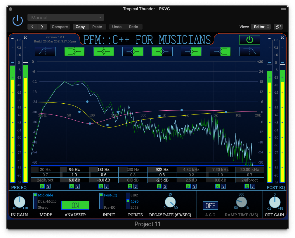Screen dimensions: 295x238
Task: Click S button under 20 Hz band
Action: click(48, 186)
